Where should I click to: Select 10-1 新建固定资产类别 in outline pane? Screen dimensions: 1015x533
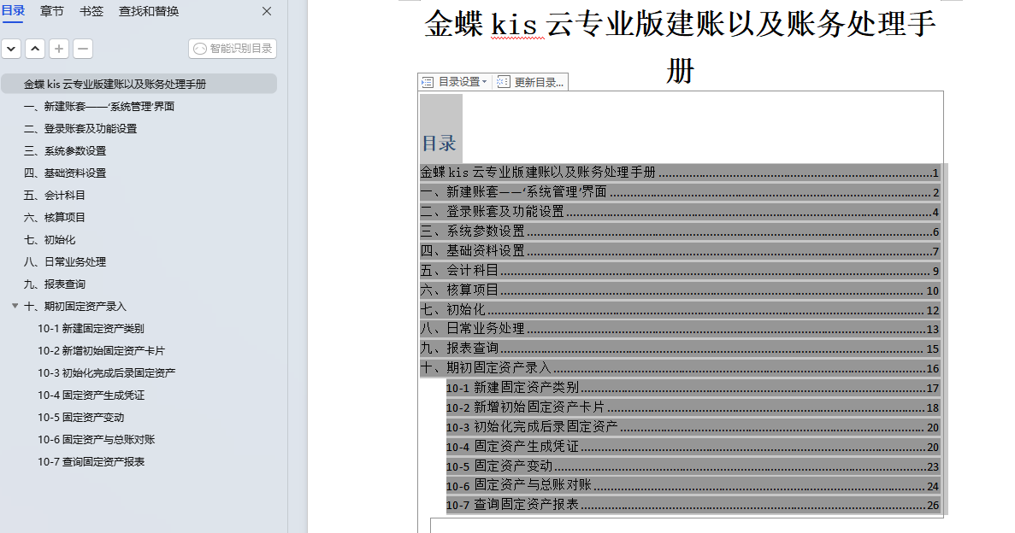[91, 329]
